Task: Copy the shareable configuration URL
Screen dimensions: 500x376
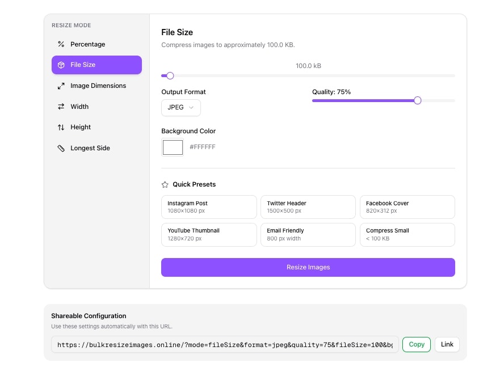Action: point(417,344)
